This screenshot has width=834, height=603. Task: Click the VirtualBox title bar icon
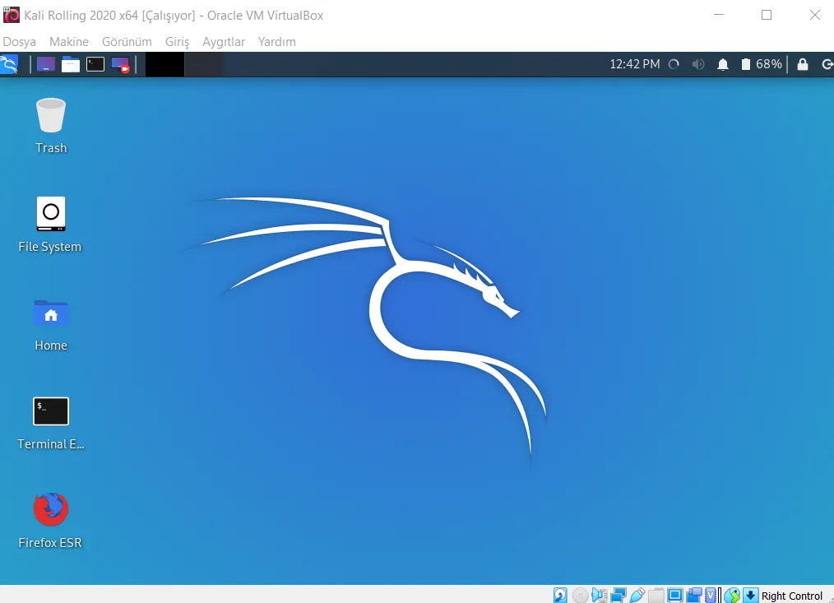(x=12, y=15)
